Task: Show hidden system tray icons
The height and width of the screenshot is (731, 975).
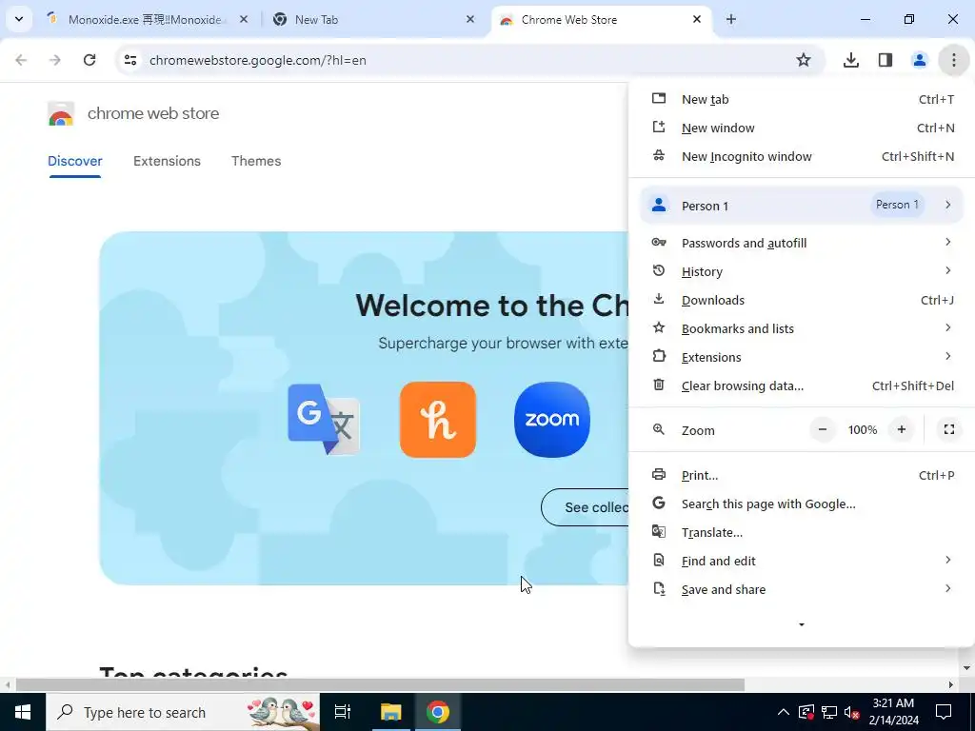Action: pyautogui.click(x=784, y=712)
